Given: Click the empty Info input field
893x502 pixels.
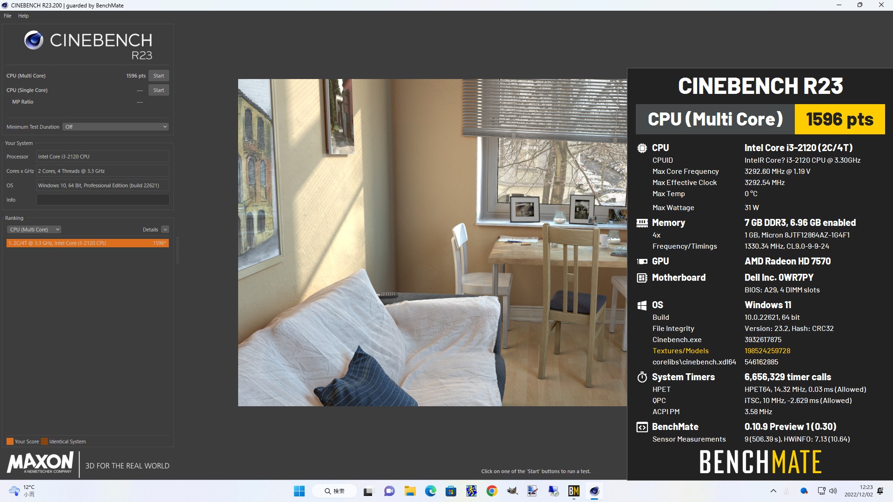Looking at the screenshot, I should 102,200.
